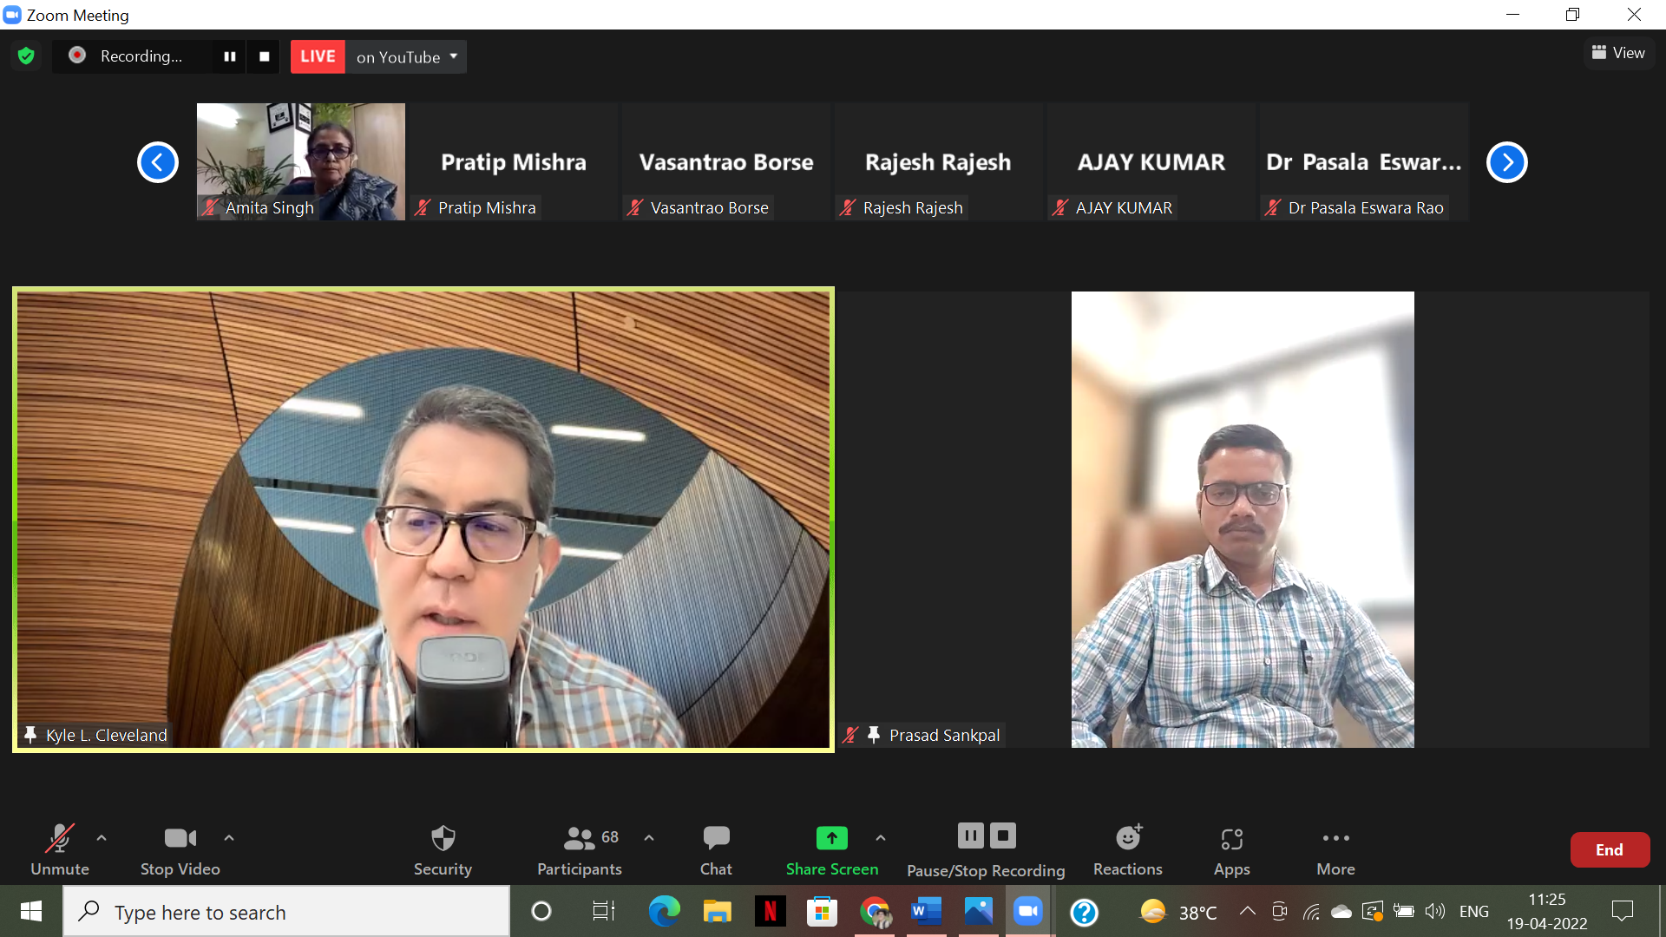Click the Share Screen icon
The image size is (1666, 937).
coord(831,838)
